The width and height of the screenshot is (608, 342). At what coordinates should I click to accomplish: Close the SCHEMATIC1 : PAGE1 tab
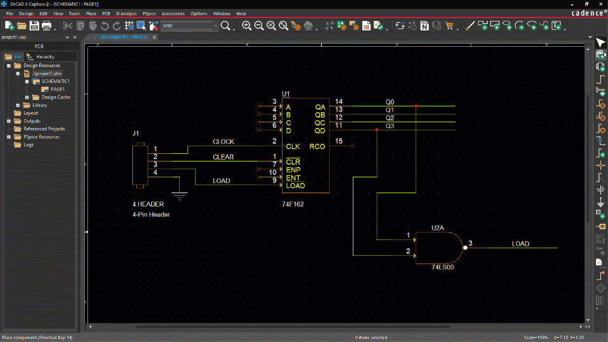point(155,37)
